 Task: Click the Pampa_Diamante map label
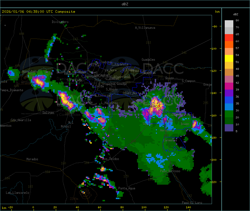click(x=12, y=90)
